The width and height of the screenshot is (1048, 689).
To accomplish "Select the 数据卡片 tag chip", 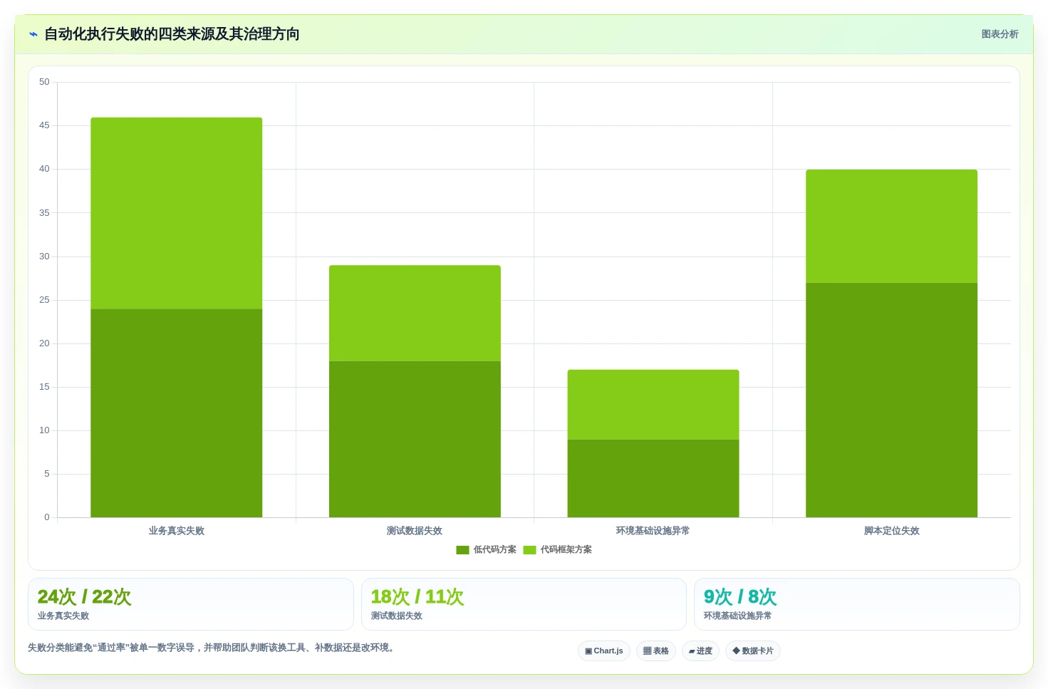I will pos(753,651).
